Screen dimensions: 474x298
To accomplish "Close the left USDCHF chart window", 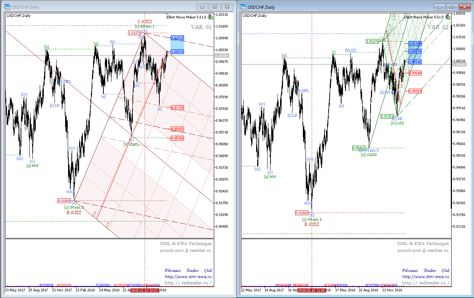I will coord(228,7).
